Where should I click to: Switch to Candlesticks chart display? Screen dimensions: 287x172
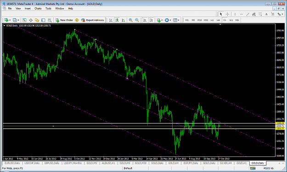pyautogui.click(x=117, y=20)
